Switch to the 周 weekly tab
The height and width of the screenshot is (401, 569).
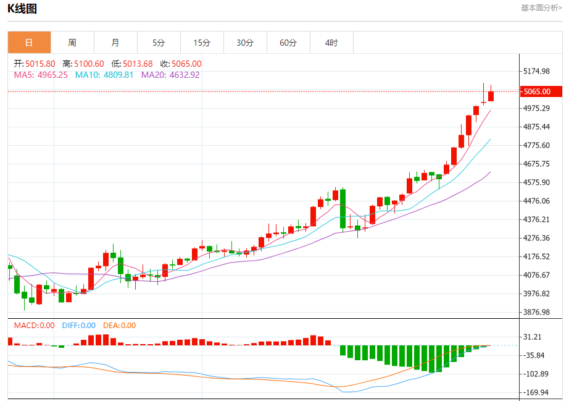pyautogui.click(x=72, y=43)
